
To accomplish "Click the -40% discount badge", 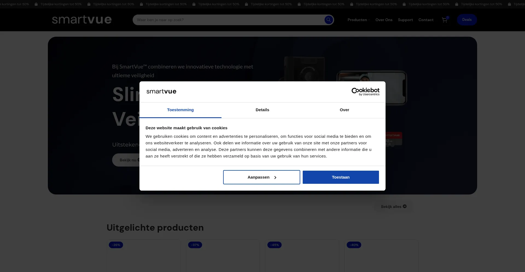I will 354,245.
